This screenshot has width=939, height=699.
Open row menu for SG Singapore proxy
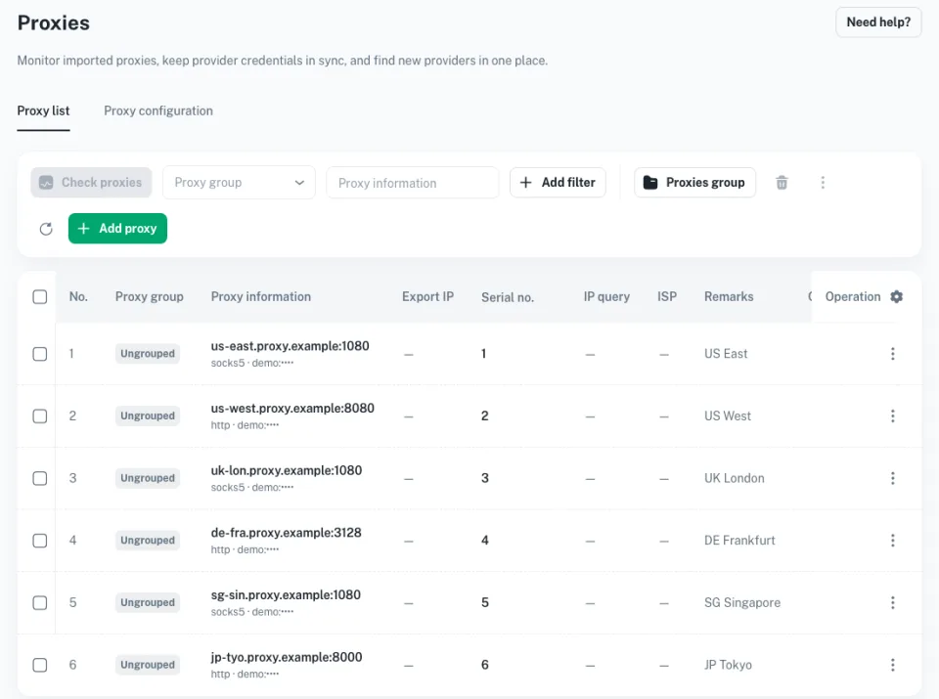click(893, 602)
